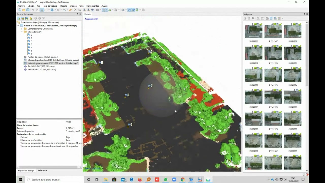Click the workspace panel horizontal scrollbar

(x=49, y=167)
